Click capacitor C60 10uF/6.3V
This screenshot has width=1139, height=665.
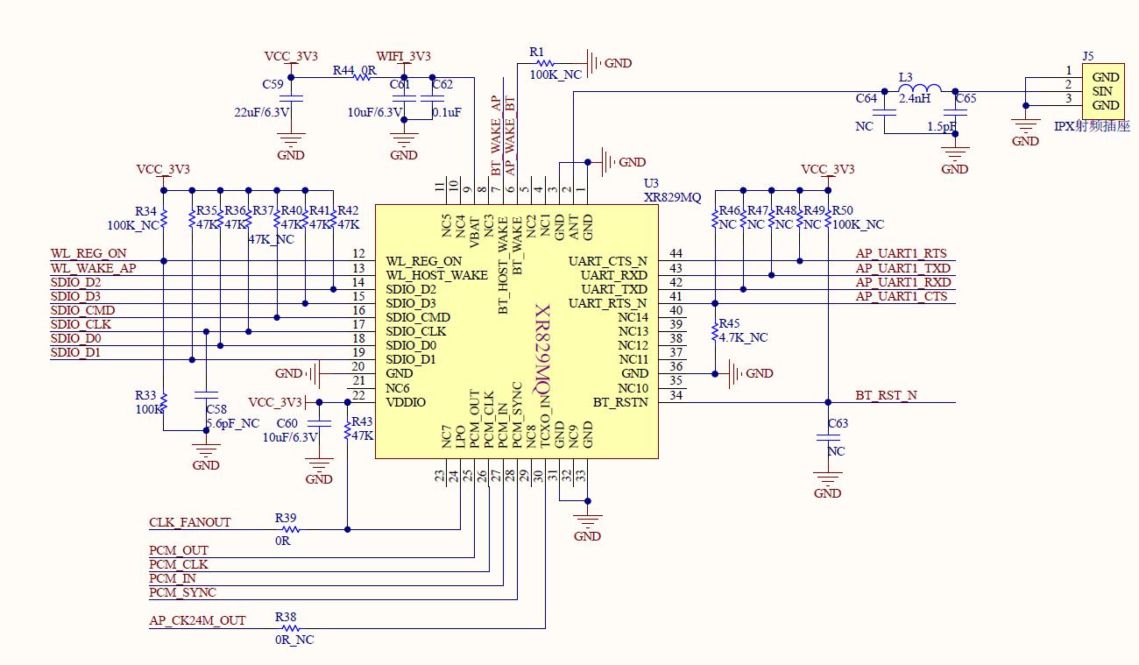[319, 424]
